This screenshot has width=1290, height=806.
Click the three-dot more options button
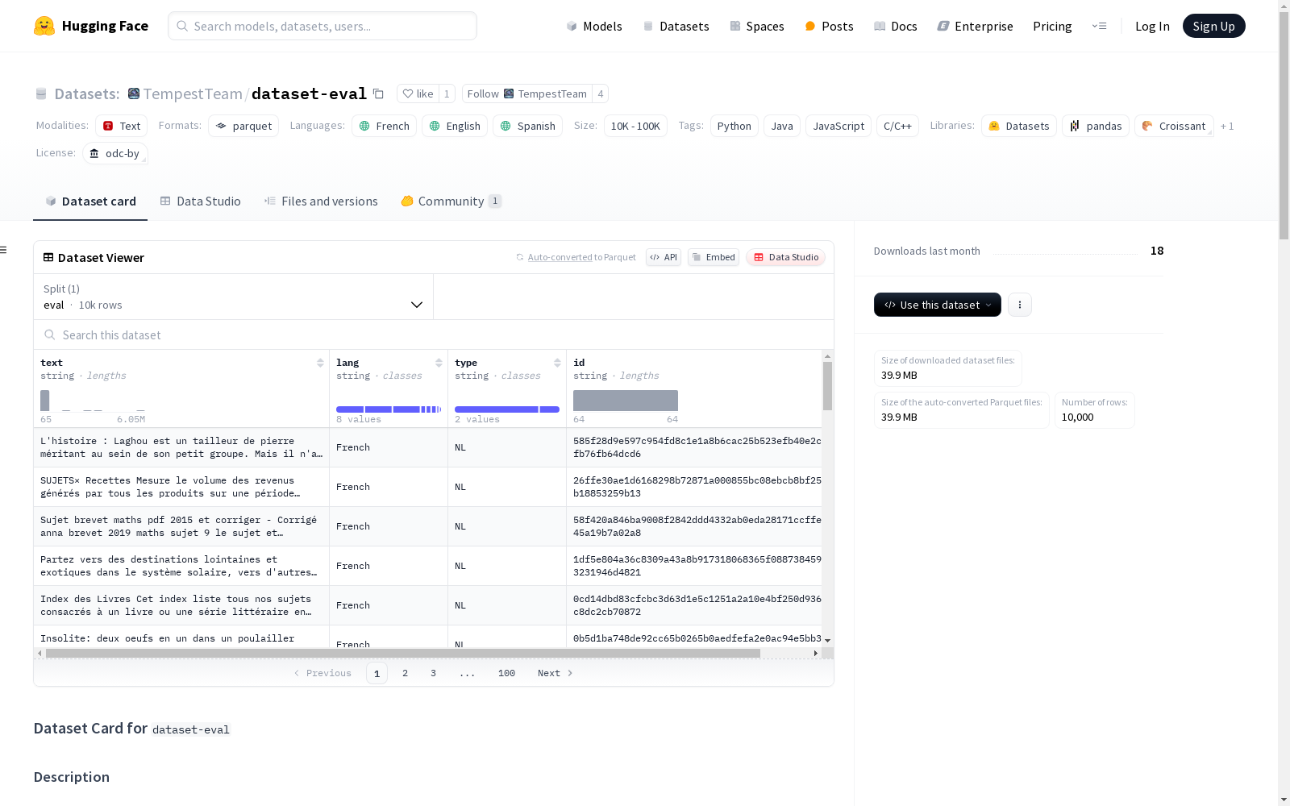click(x=1020, y=305)
